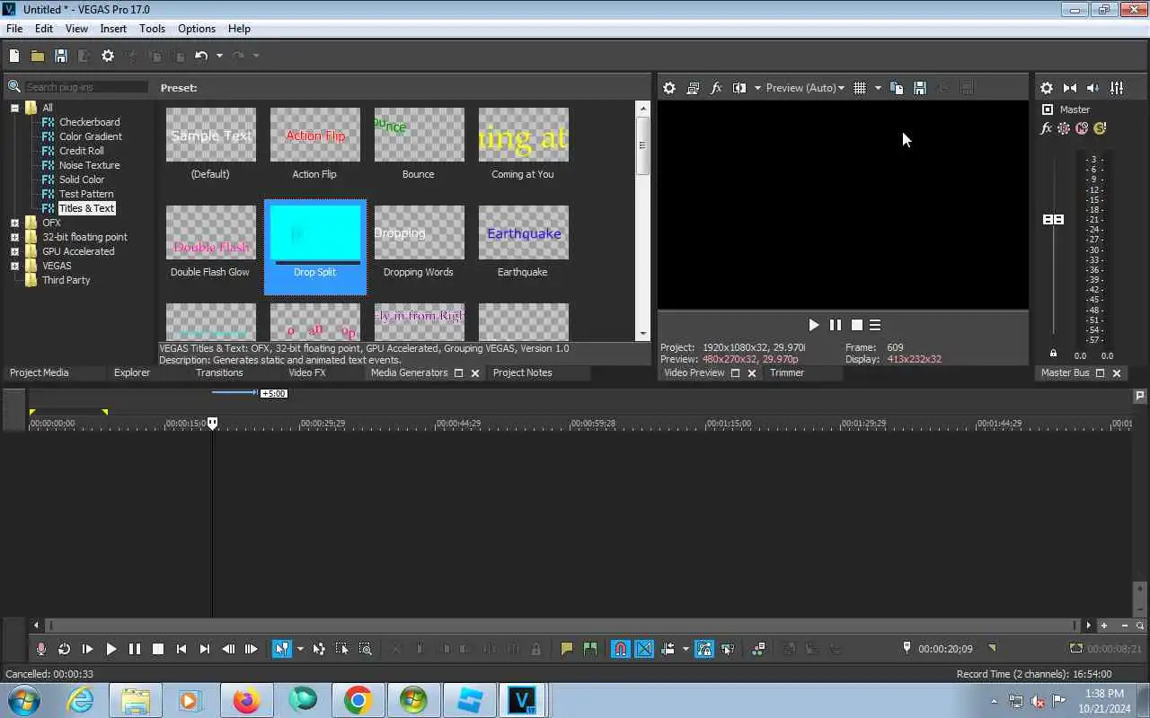Open Video Preview project settings gear
This screenshot has width=1150, height=718.
coord(669,88)
